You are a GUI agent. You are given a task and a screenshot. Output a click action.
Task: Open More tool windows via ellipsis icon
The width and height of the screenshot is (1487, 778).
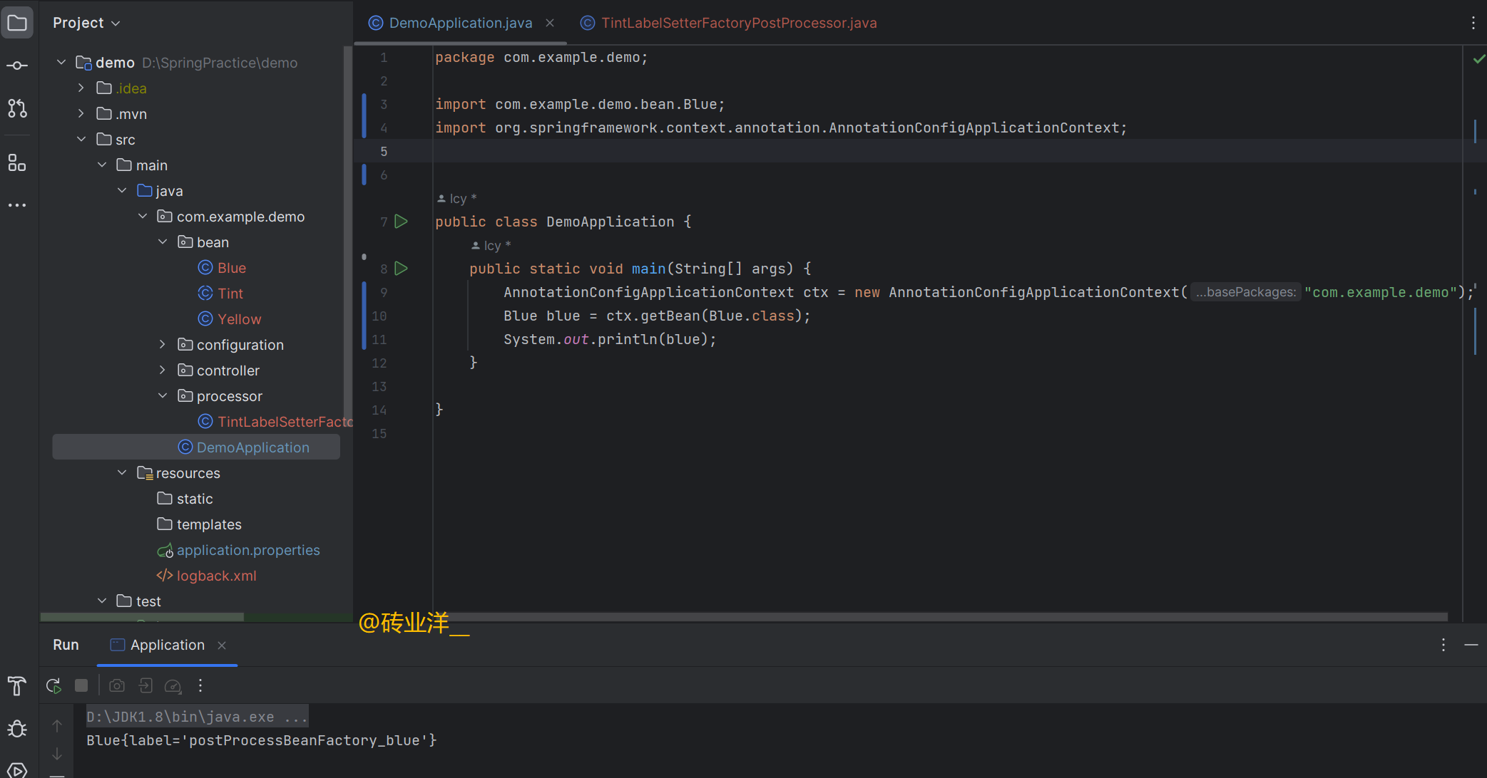tap(17, 204)
